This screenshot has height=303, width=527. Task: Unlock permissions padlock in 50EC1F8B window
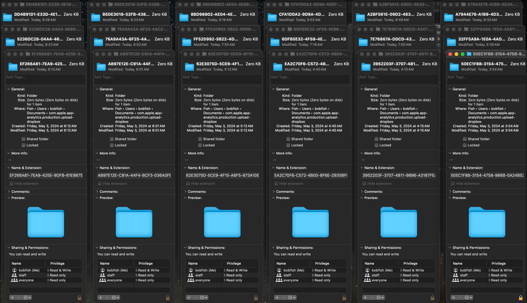(520, 298)
